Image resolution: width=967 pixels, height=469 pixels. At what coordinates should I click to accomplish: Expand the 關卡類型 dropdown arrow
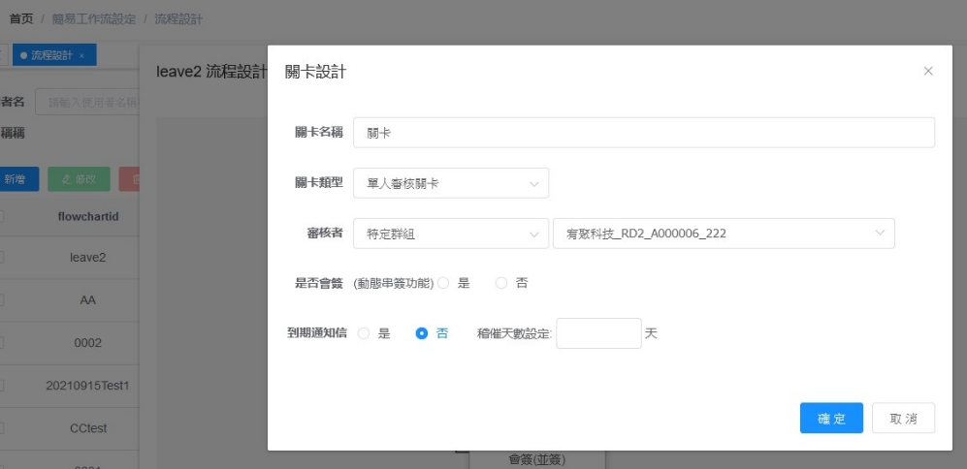pyautogui.click(x=533, y=183)
